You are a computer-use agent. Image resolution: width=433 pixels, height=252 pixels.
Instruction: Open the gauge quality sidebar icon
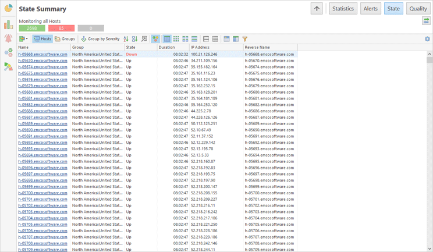(8, 66)
